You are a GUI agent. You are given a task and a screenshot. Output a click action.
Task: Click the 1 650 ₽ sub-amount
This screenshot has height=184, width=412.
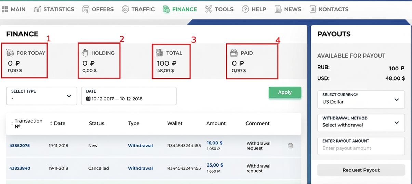click(213, 171)
